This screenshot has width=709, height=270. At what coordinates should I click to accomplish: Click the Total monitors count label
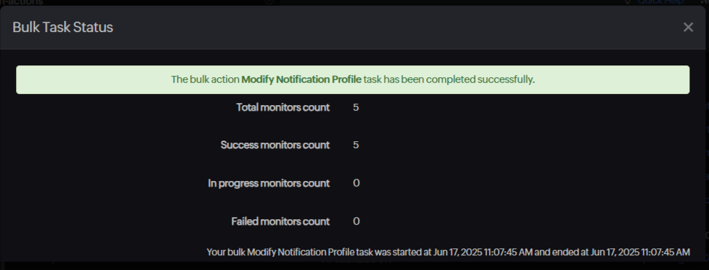click(283, 107)
